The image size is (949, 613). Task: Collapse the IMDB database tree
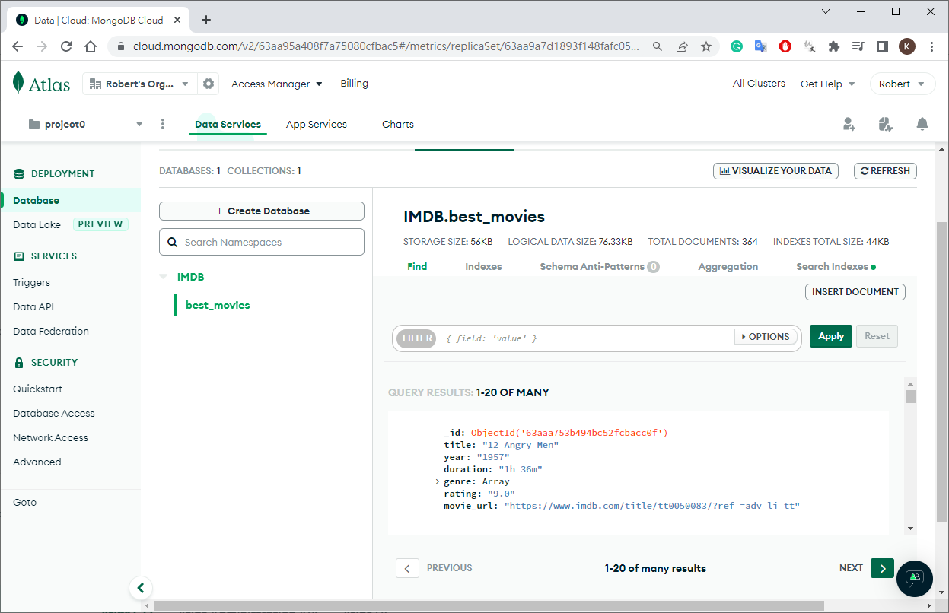[x=164, y=277]
